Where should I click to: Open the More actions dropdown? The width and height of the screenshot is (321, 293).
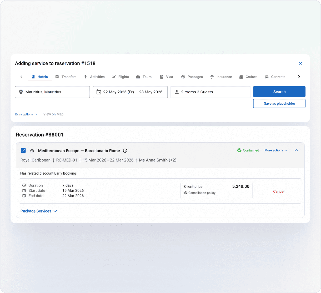pos(276,150)
